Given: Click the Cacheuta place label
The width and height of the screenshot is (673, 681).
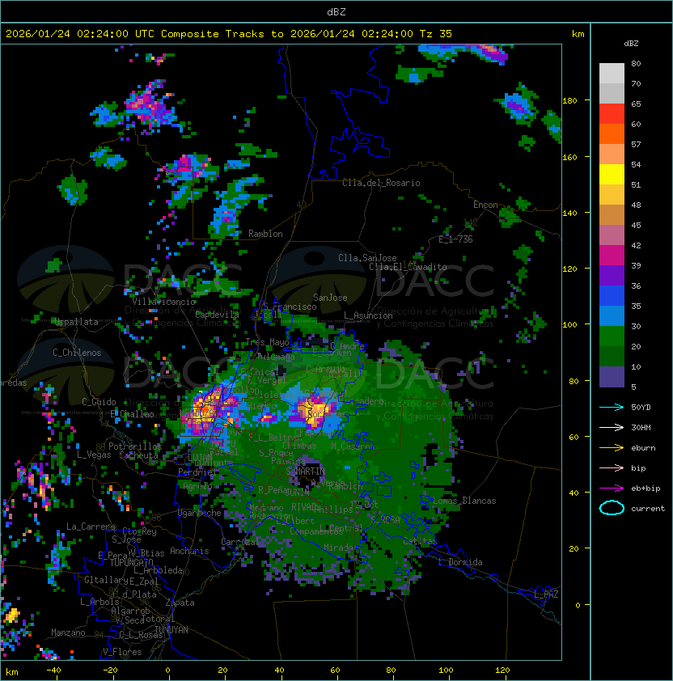Looking at the screenshot, I should (138, 455).
